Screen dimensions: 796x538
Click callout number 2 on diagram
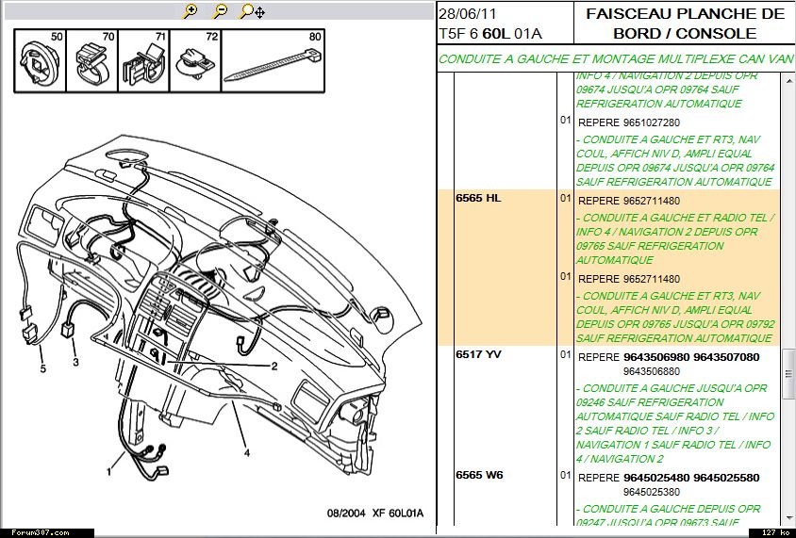click(x=274, y=367)
